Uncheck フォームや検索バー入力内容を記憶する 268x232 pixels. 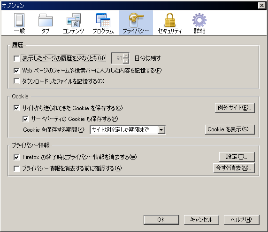(16, 71)
